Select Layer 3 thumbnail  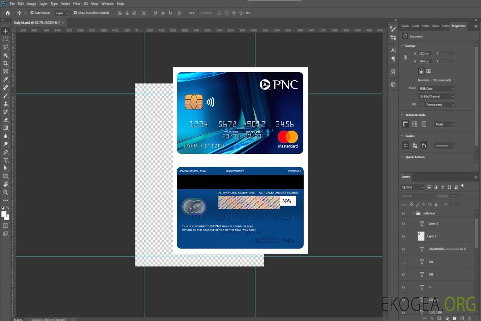pyautogui.click(x=421, y=236)
